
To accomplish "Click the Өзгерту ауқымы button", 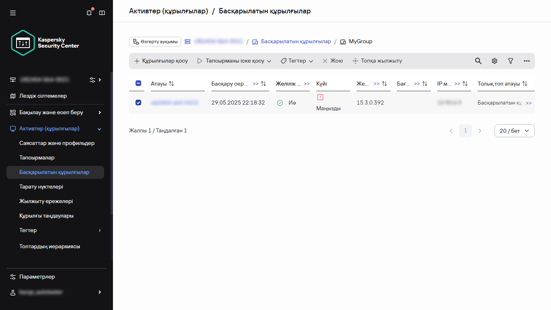I will coord(155,41).
